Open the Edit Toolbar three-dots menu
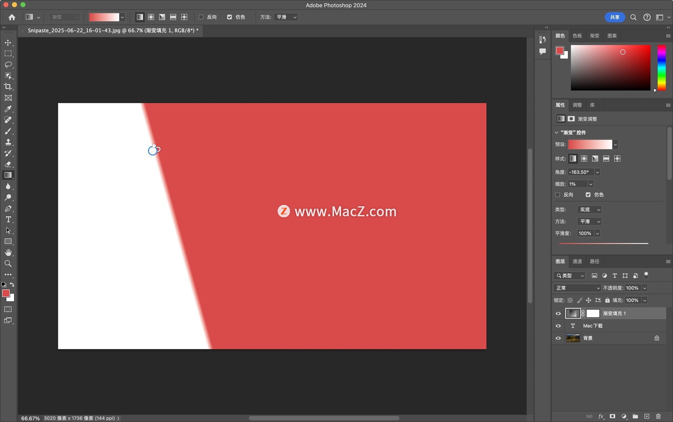The height and width of the screenshot is (422, 673). pos(8,275)
